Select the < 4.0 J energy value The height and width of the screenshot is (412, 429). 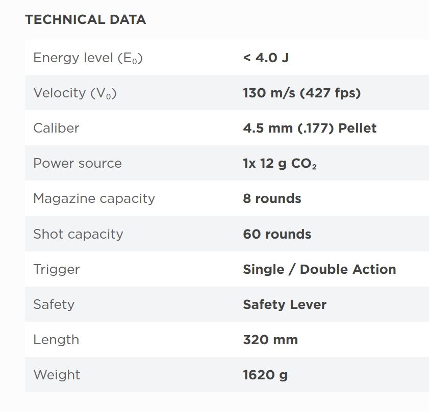(266, 58)
